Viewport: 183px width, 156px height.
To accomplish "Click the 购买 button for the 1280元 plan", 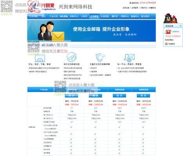I will point(95,96).
